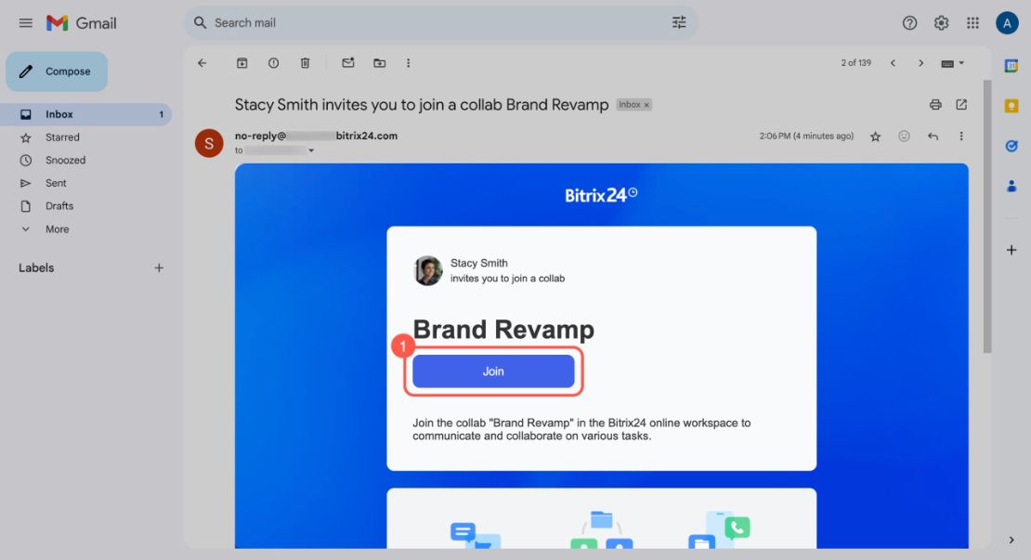
Task: Add an emoji reaction to message
Action: [904, 137]
